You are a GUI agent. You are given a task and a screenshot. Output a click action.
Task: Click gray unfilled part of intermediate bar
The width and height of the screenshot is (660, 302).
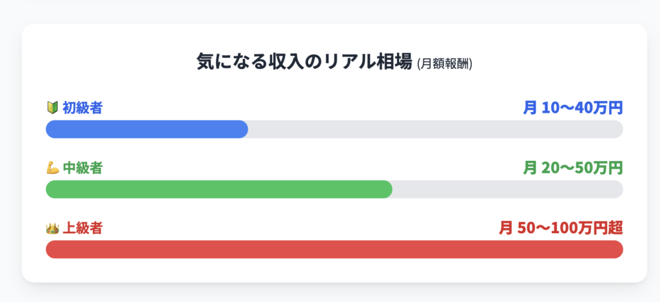click(508, 189)
